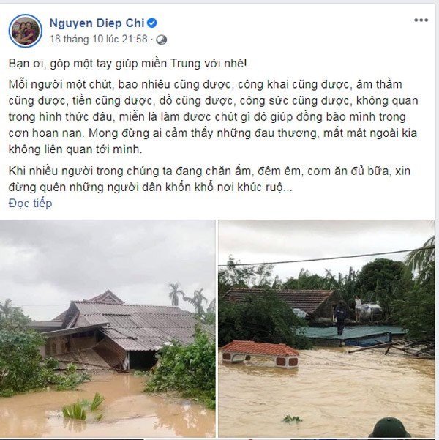
Task: Open the three-dot post options menu
Action: pos(421,20)
